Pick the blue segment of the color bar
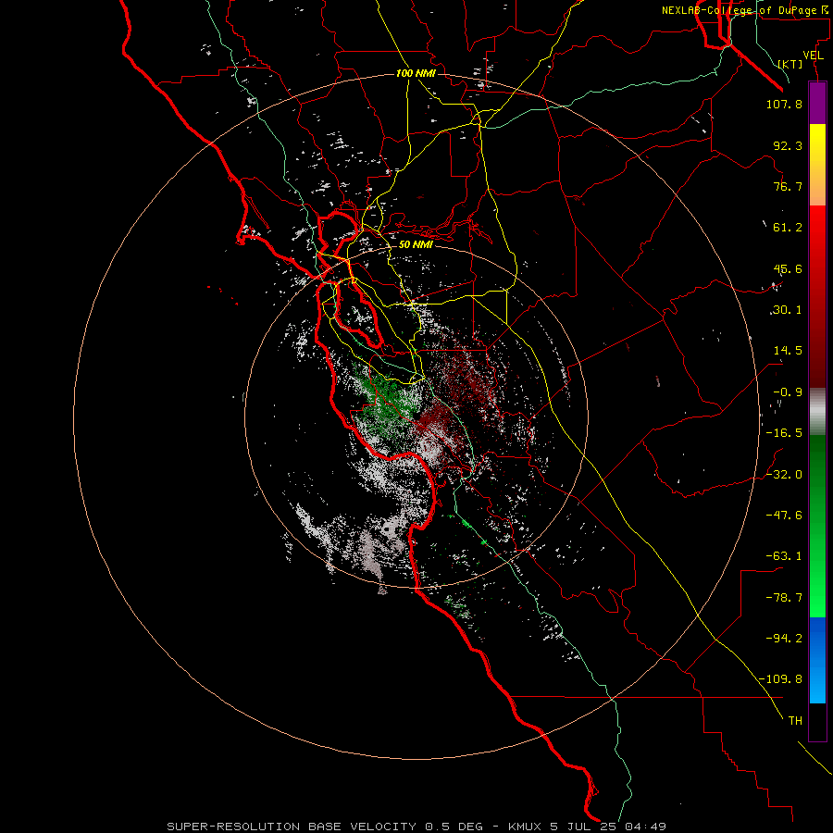The image size is (833, 833). [x=817, y=660]
